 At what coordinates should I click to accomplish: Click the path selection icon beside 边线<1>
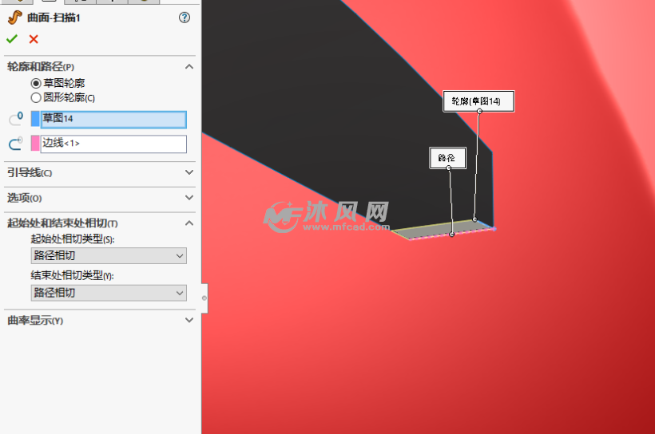(16, 144)
